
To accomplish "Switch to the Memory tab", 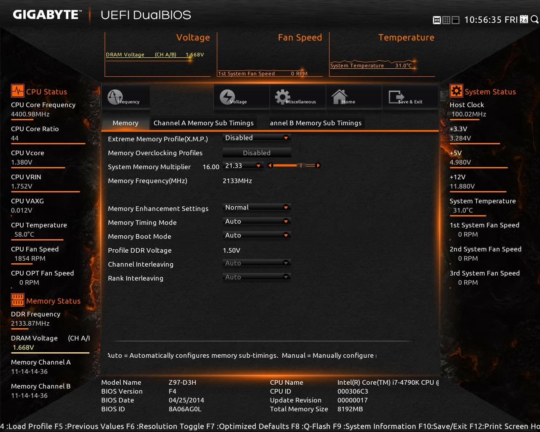I will (125, 123).
